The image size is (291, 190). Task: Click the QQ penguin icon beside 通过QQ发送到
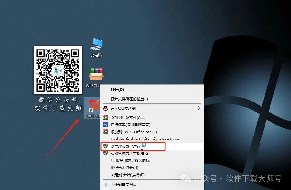[x=106, y=108]
